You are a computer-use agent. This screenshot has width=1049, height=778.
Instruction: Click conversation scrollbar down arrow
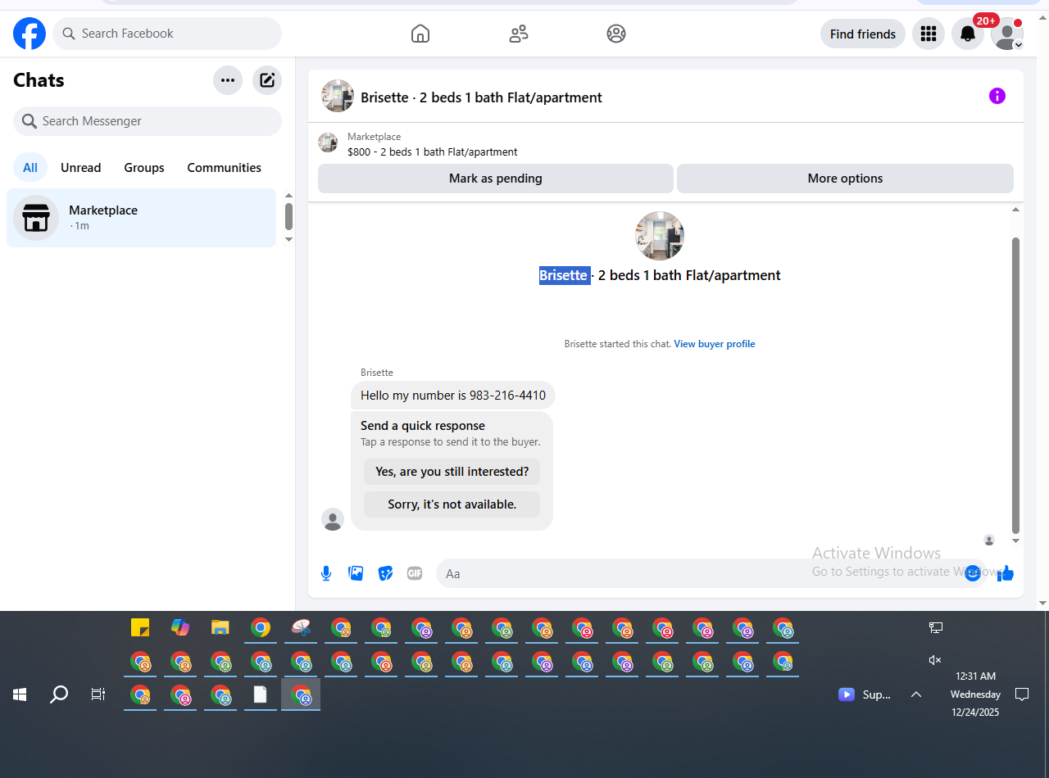pos(1016,541)
